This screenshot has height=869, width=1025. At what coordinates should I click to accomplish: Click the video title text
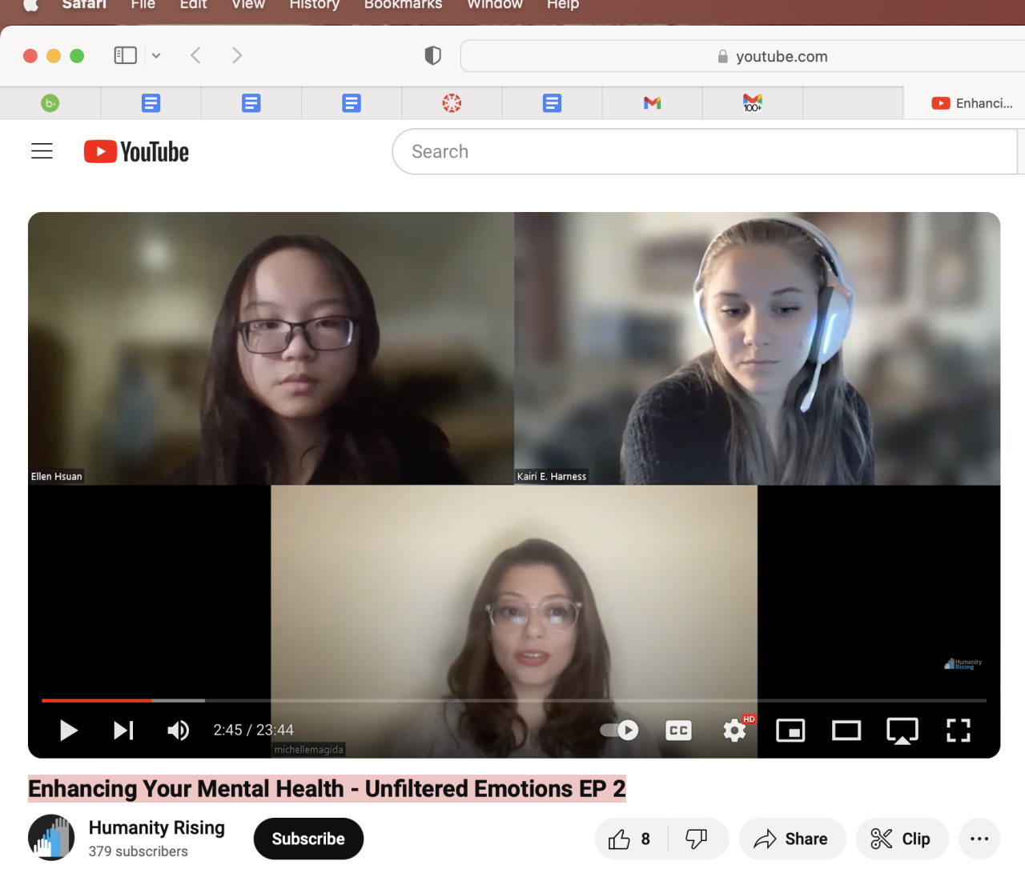tap(327, 788)
